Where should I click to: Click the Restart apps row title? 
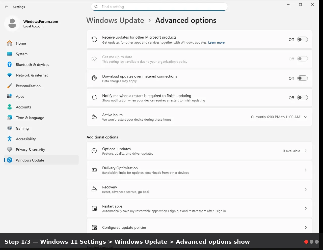pyautogui.click(x=112, y=206)
